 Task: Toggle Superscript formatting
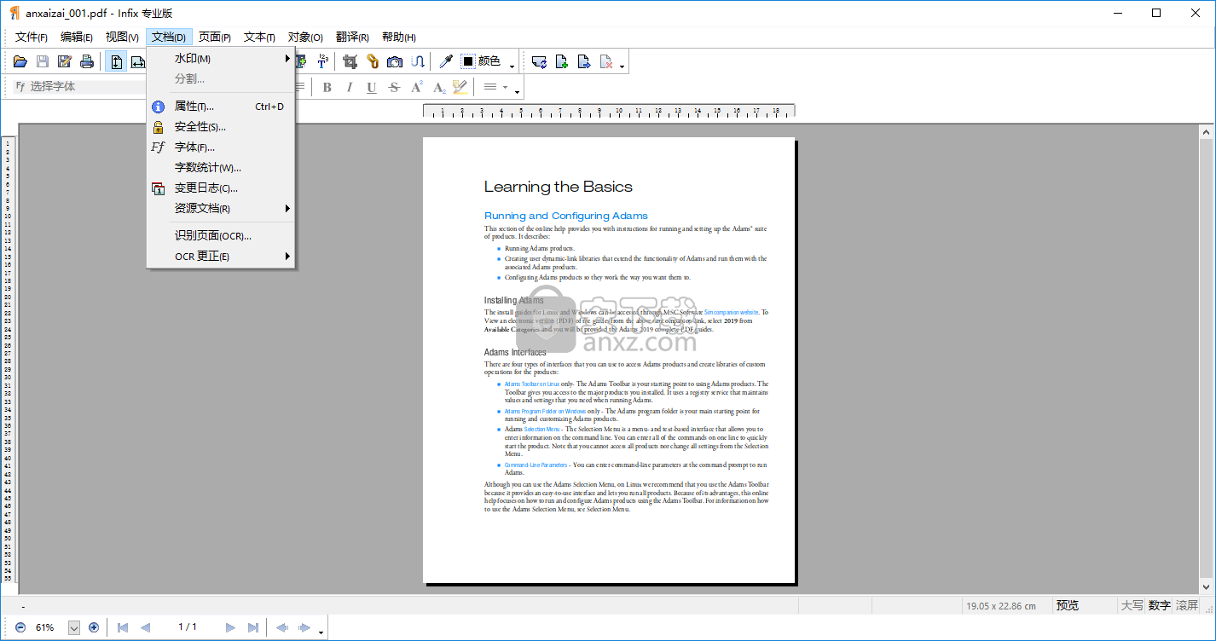tap(416, 87)
